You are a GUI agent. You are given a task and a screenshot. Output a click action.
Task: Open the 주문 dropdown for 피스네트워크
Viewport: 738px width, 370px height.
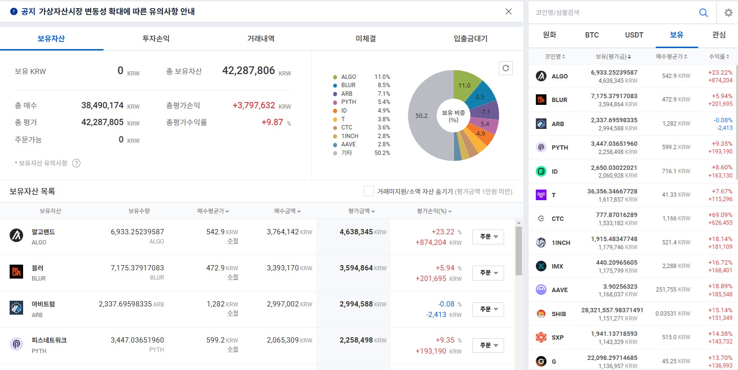pos(488,345)
